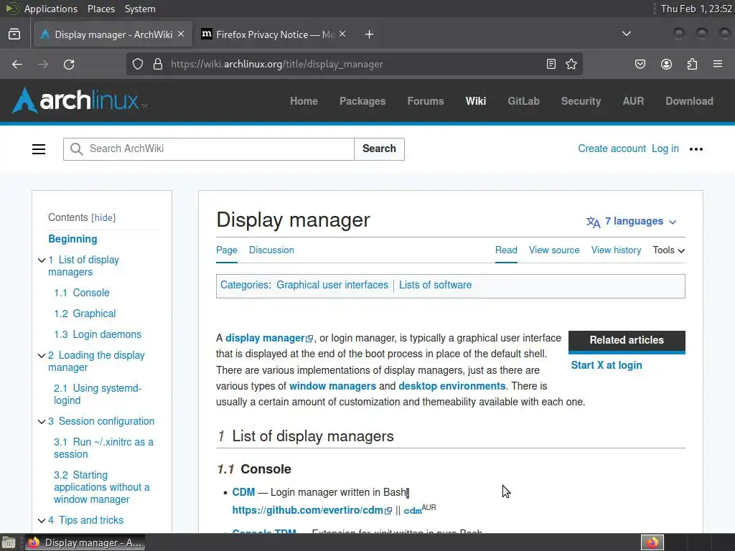Click the browser URL address field
735x551 pixels.
[354, 64]
